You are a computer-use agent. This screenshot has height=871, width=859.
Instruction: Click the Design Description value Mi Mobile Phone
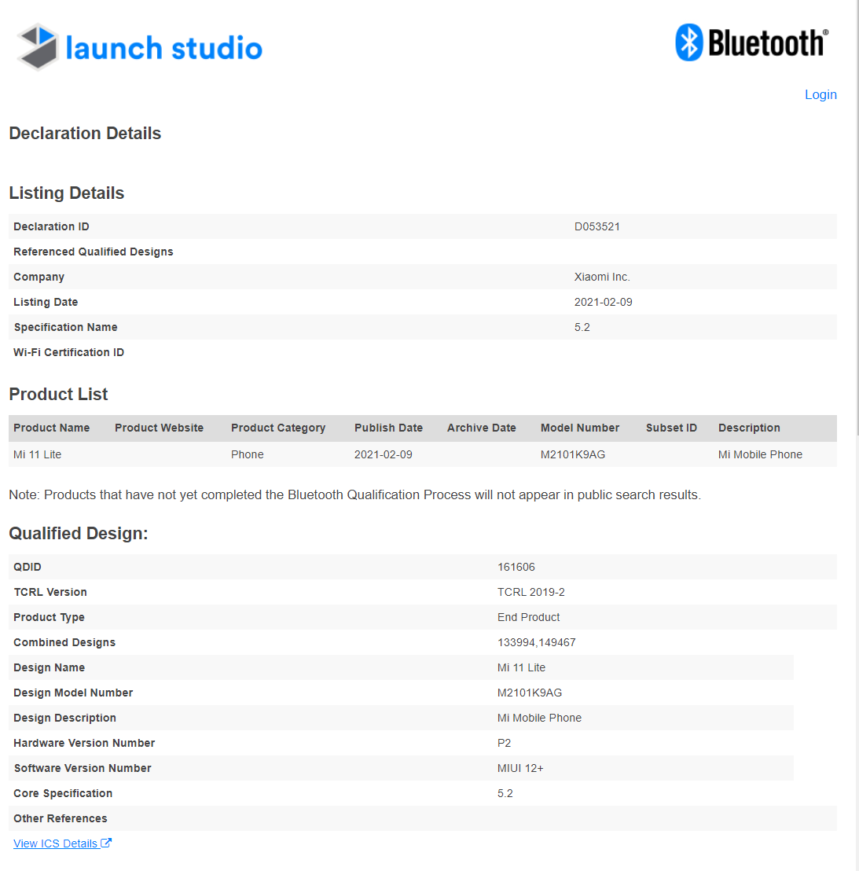point(539,718)
